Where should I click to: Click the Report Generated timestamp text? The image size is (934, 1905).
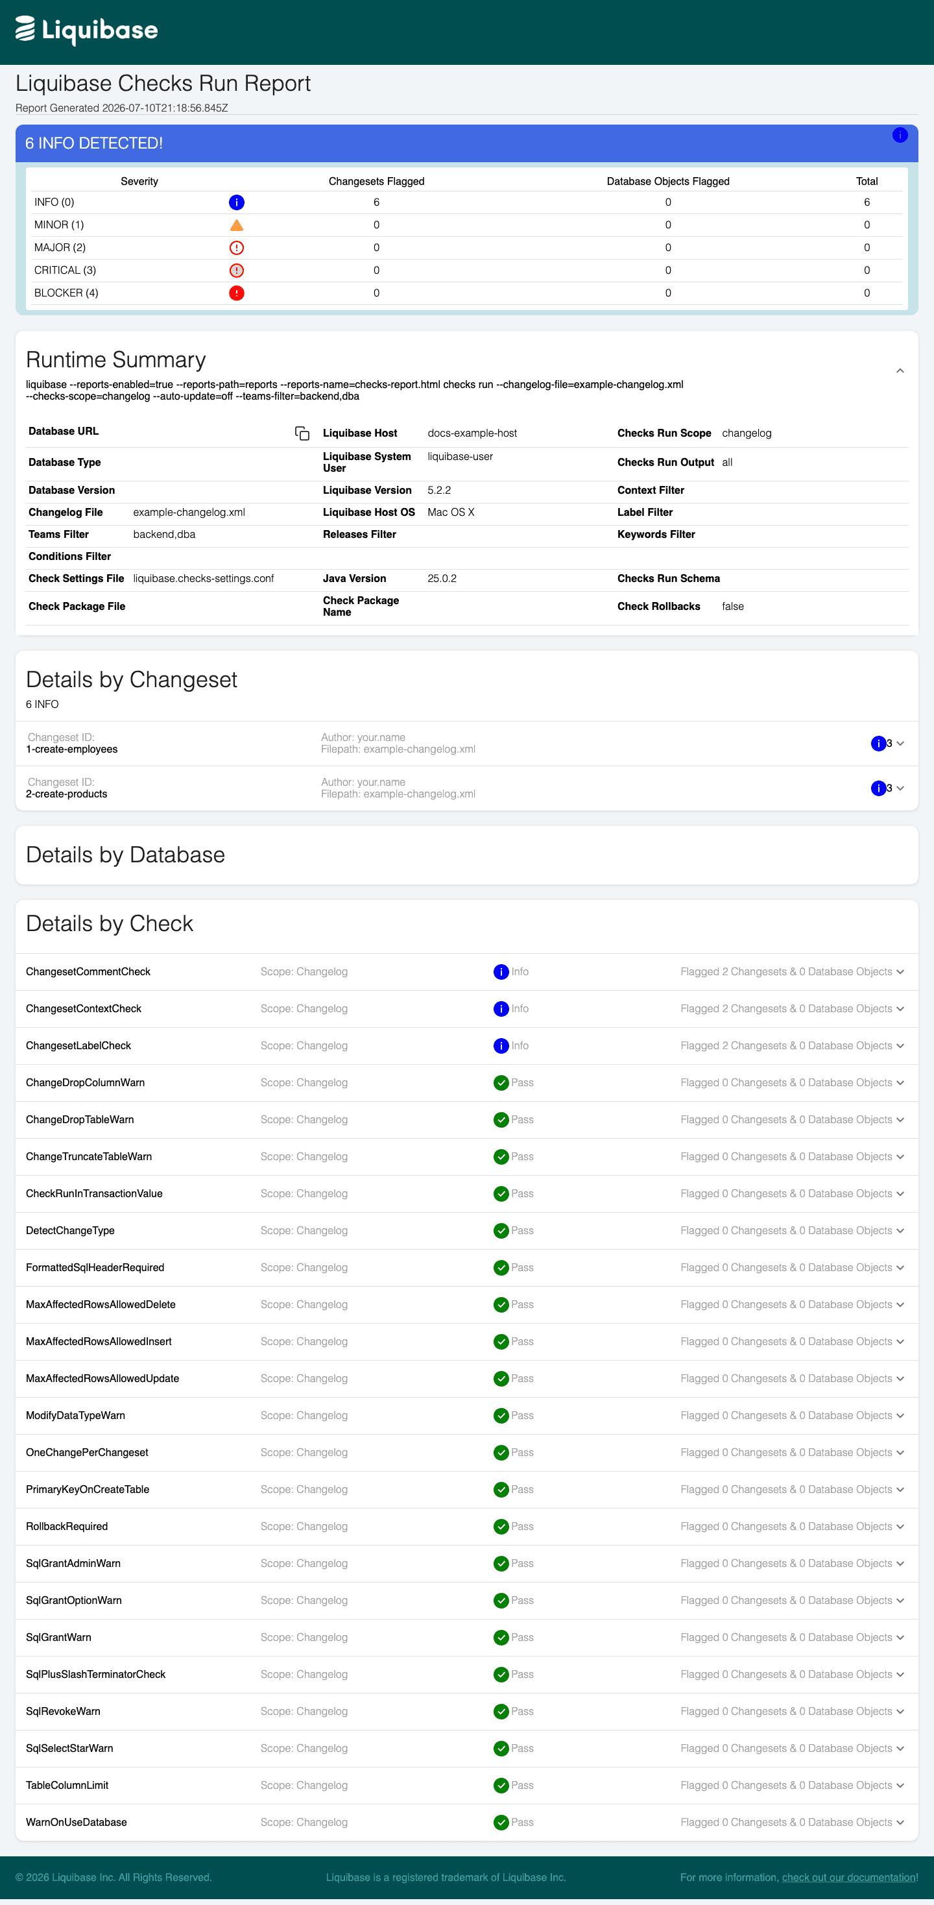(121, 108)
